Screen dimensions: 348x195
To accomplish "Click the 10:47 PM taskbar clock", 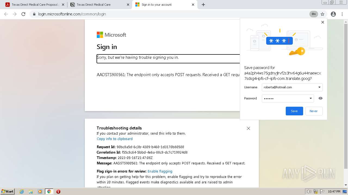I will (x=334, y=191).
